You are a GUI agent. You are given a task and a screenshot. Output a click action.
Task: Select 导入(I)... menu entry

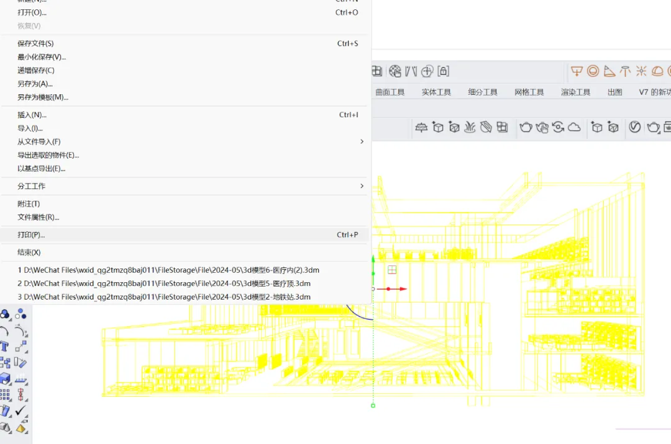[x=184, y=128]
